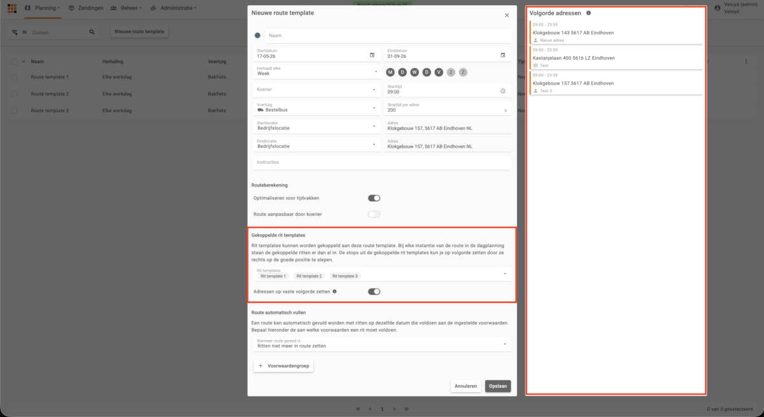Click the magnifier search icon

coord(92,32)
